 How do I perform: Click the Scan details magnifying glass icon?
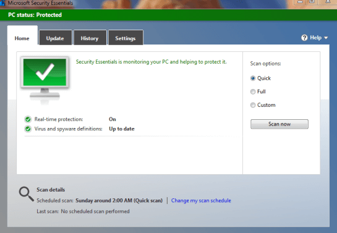(x=26, y=194)
